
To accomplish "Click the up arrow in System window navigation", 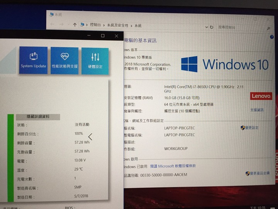I will 75,25.
